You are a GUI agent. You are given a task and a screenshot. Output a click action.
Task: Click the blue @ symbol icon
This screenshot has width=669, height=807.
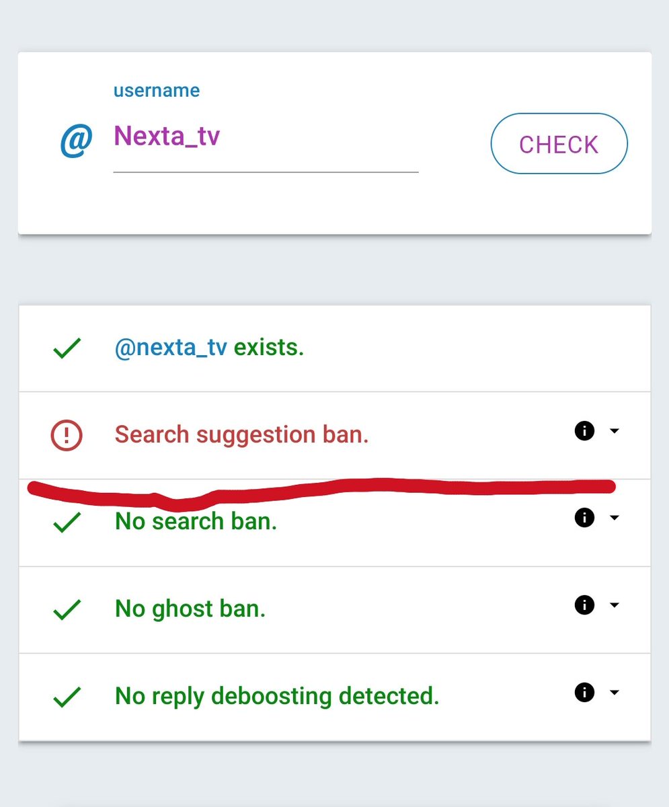click(x=76, y=141)
